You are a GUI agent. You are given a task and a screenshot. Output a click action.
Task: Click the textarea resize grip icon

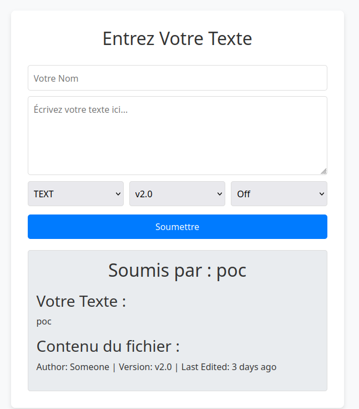tap(323, 171)
